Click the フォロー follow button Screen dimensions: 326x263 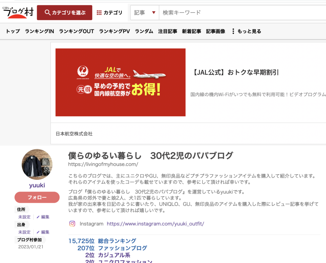[37, 197]
